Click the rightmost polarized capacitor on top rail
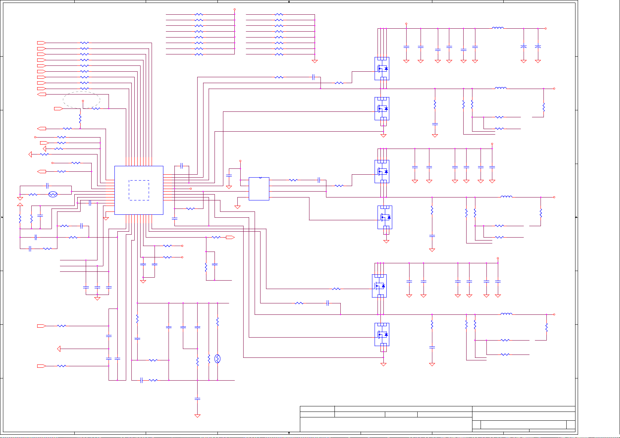The image size is (620, 438). (538, 47)
